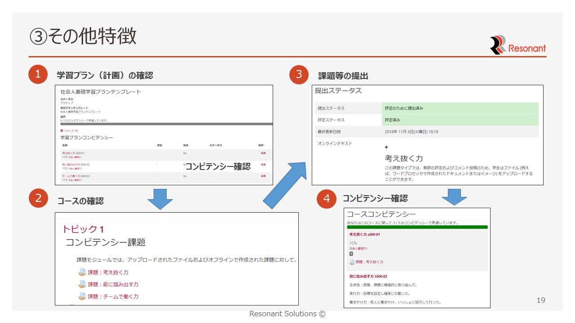This screenshot has height=323, width=575.
Task: Open the 課題：チームで働く力 assignment link
Action: [x=113, y=296]
